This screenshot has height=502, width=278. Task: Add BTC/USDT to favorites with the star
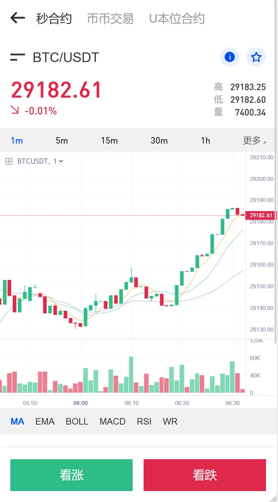pos(256,57)
